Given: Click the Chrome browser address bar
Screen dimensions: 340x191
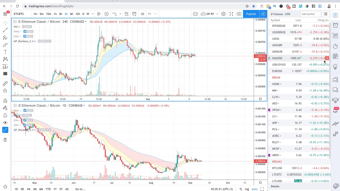Looking at the screenshot, I should click(x=134, y=6).
